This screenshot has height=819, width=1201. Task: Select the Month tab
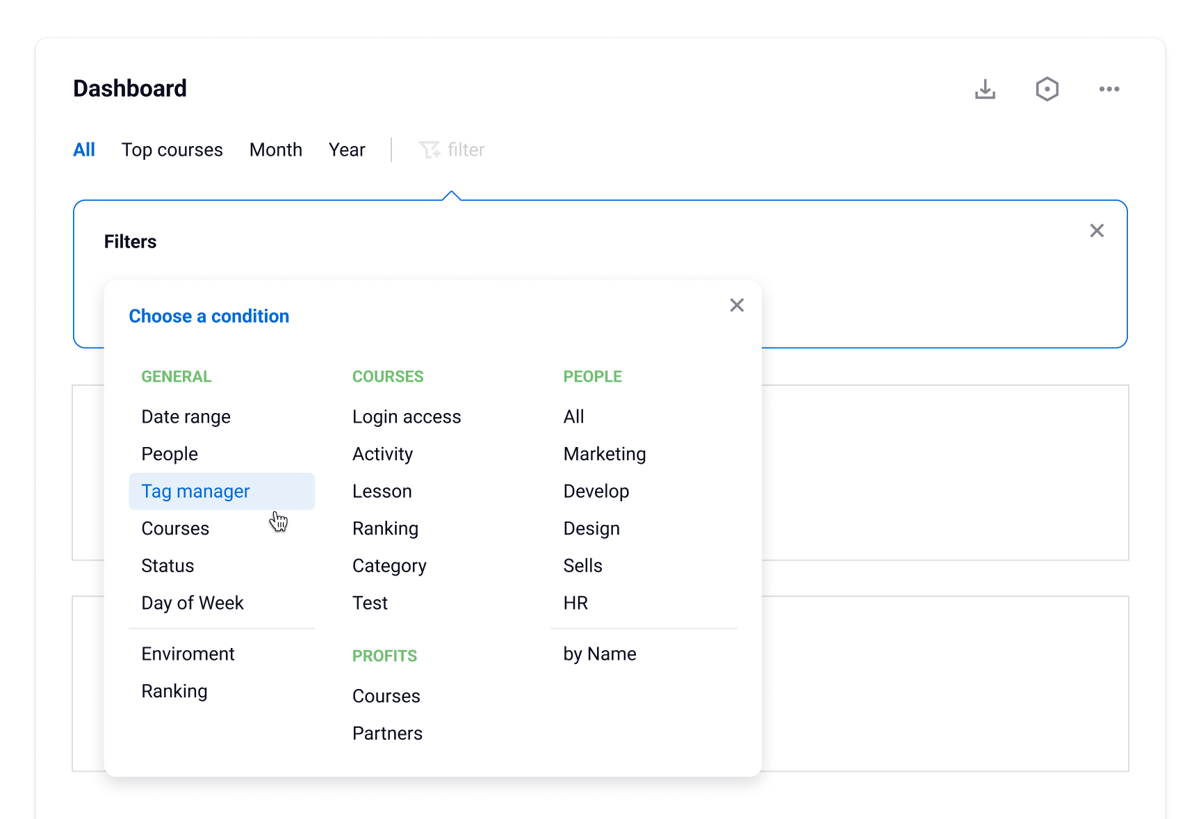(x=275, y=149)
